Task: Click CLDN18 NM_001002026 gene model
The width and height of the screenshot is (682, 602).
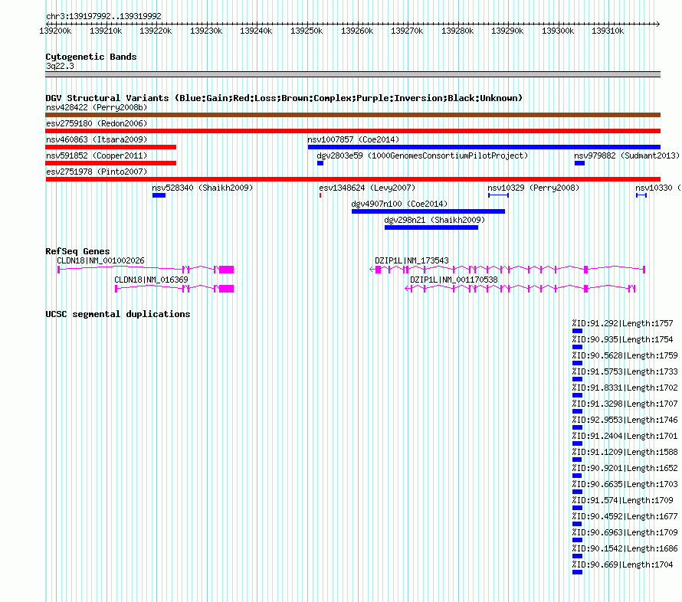Action: [146, 270]
